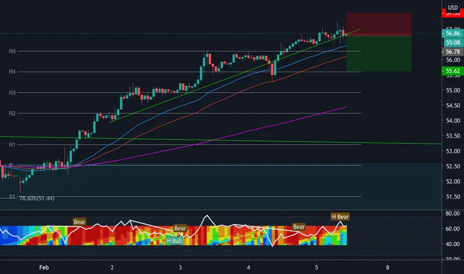Click the date 4 on time axis
The height and width of the screenshot is (274, 464).
coord(248,268)
